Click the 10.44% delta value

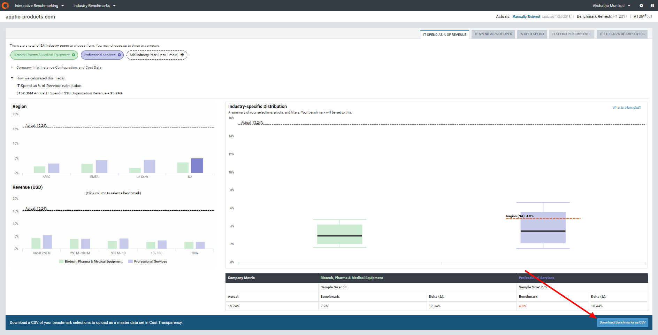pos(597,306)
